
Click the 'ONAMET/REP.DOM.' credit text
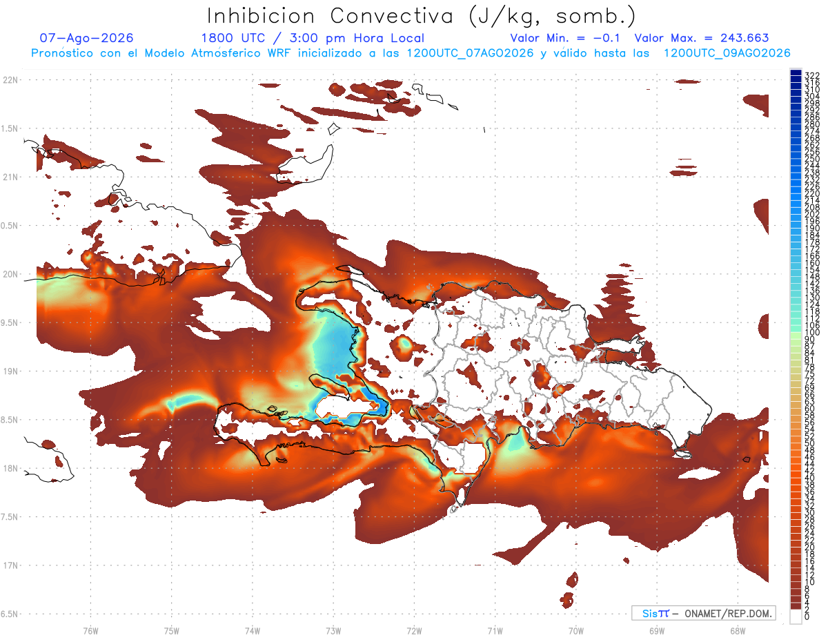tap(727, 613)
